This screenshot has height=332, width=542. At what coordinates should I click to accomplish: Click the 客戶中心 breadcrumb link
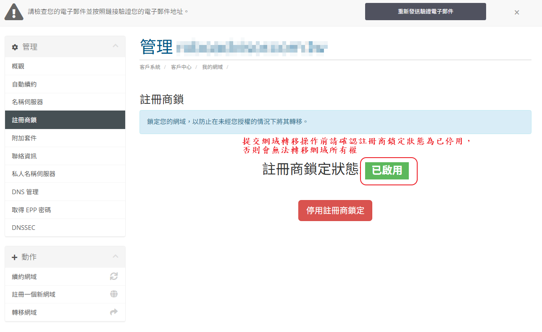tap(181, 67)
